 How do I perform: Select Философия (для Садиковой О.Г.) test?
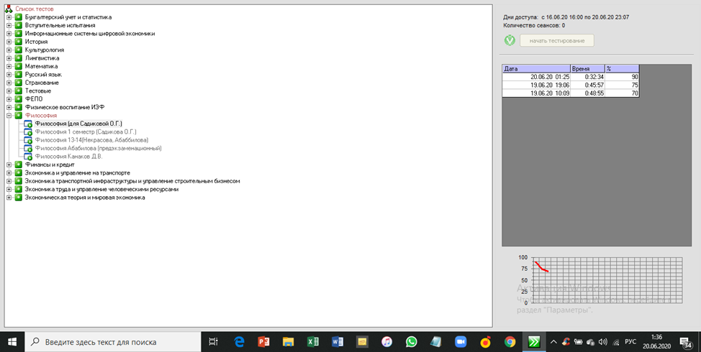(x=78, y=124)
